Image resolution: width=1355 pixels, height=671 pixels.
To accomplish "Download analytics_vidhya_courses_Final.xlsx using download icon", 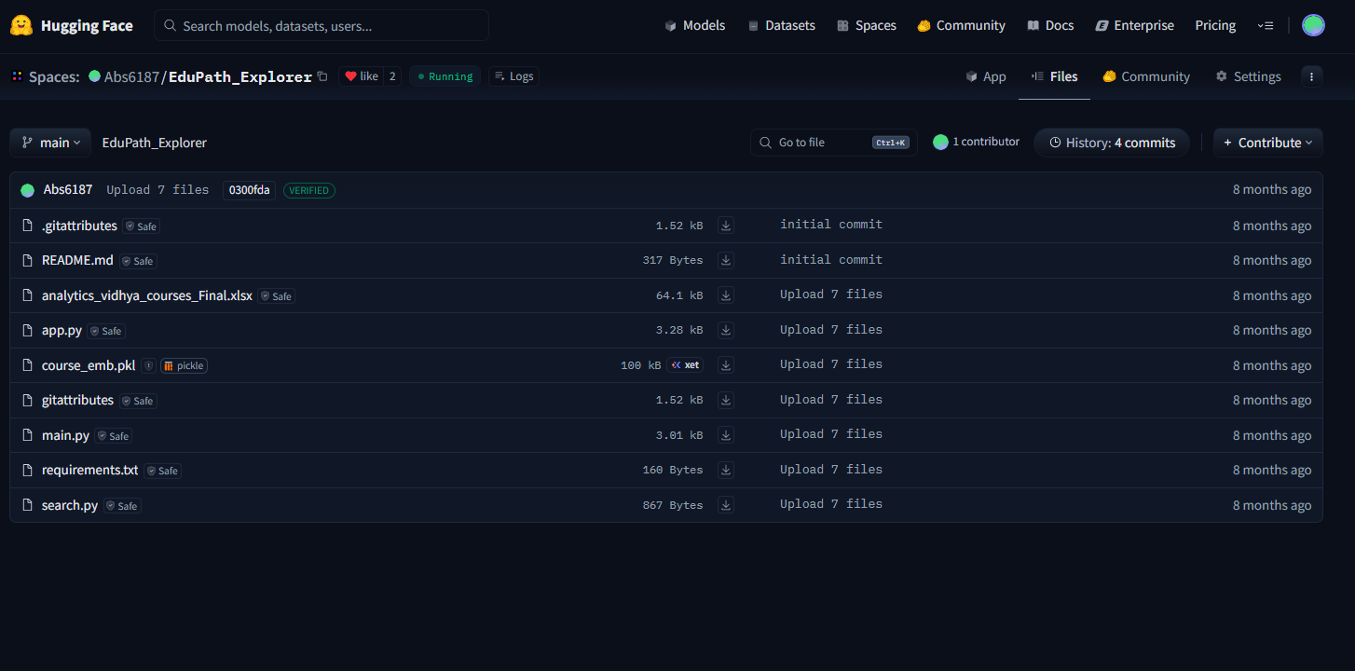I will [726, 295].
